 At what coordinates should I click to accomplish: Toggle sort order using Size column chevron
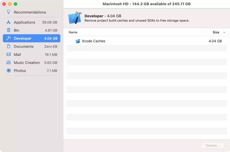click(x=224, y=33)
